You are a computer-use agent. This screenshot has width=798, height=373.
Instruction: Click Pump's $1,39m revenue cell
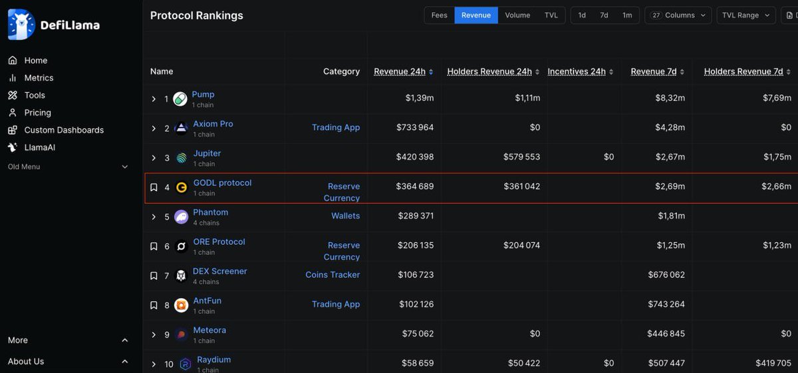[420, 98]
